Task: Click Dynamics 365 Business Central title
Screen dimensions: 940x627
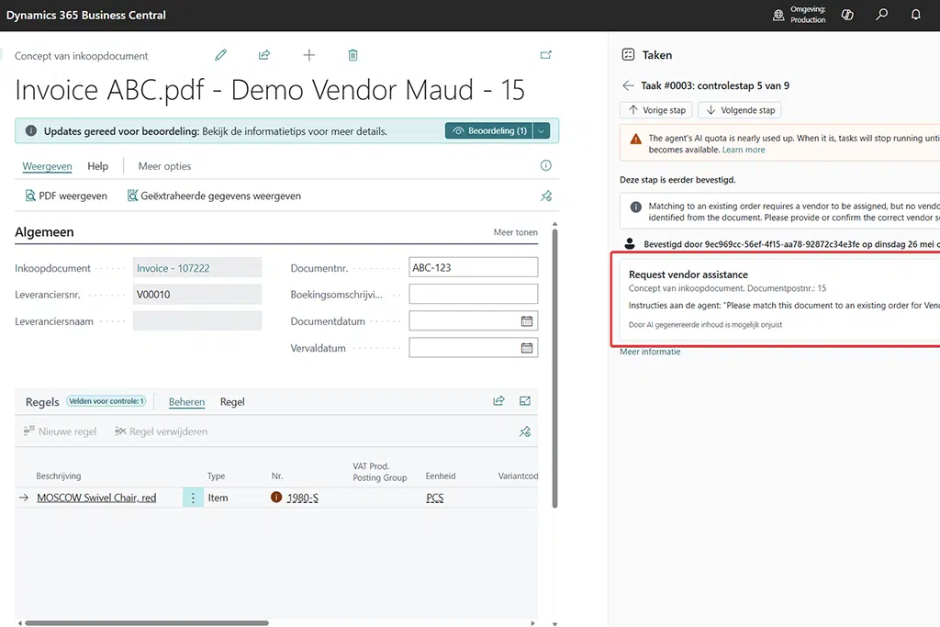Action: 86,15
